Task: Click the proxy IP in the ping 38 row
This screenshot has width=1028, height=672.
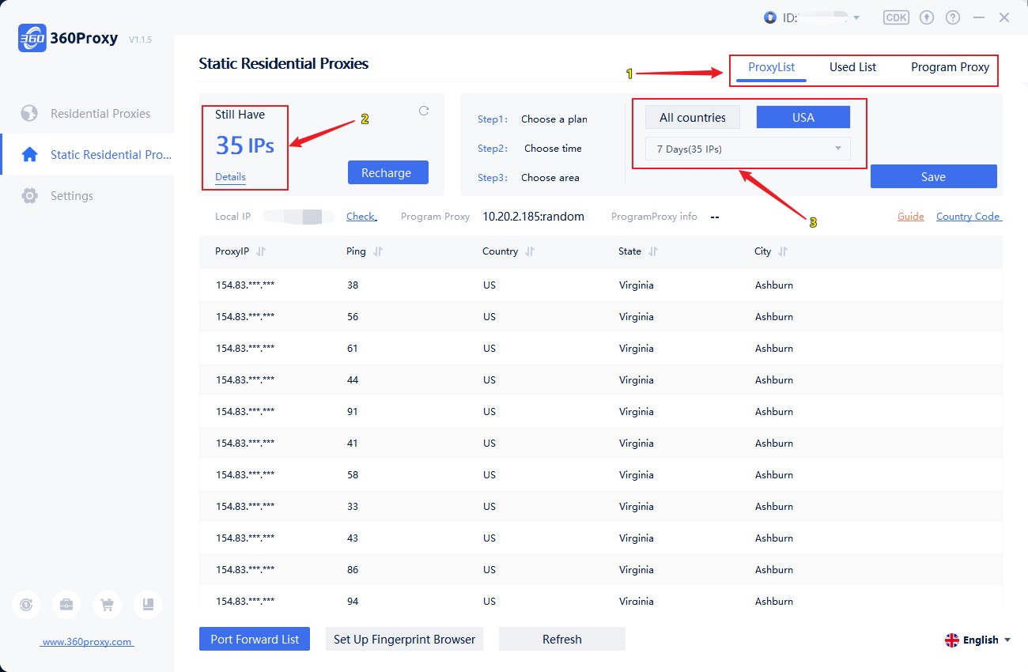Action: 245,285
